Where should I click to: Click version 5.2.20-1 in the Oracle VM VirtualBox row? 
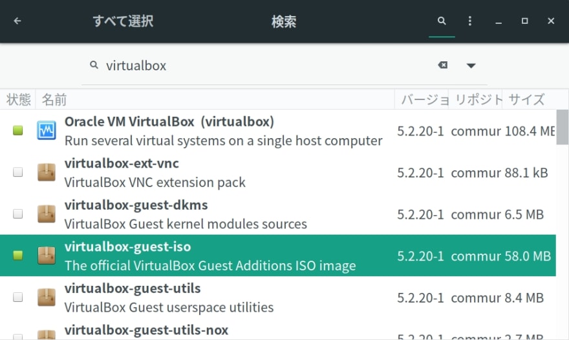point(420,131)
